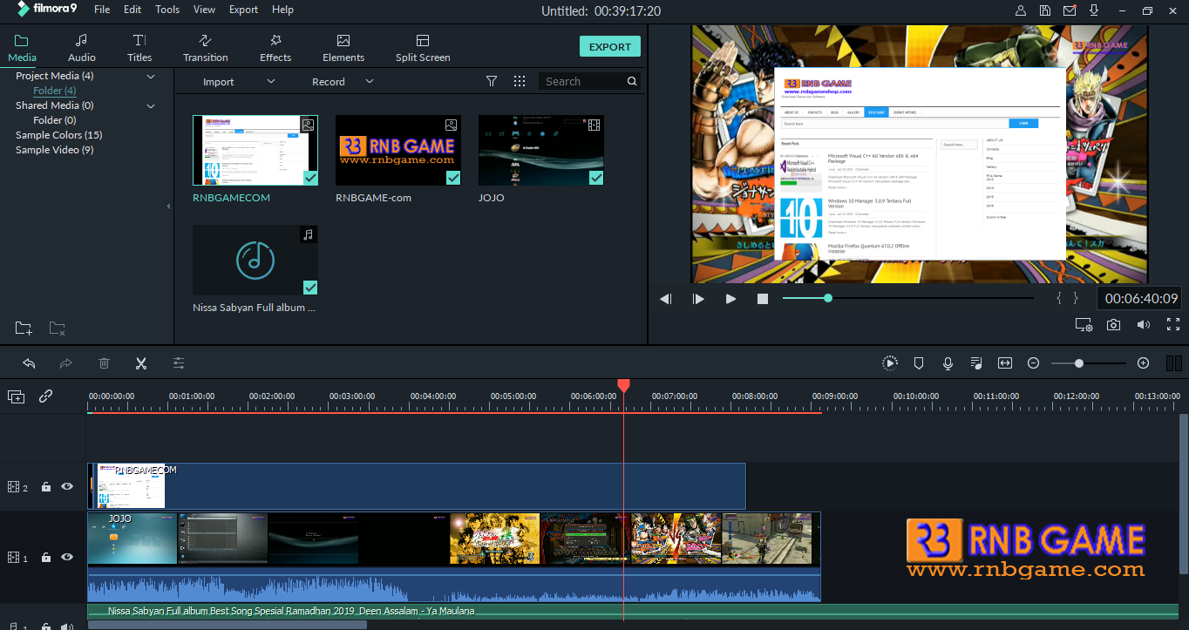
Task: Add a marker with the shield icon
Action: pyautogui.click(x=919, y=363)
